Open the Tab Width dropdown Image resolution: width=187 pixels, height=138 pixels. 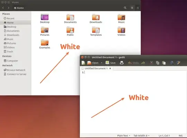141,136
